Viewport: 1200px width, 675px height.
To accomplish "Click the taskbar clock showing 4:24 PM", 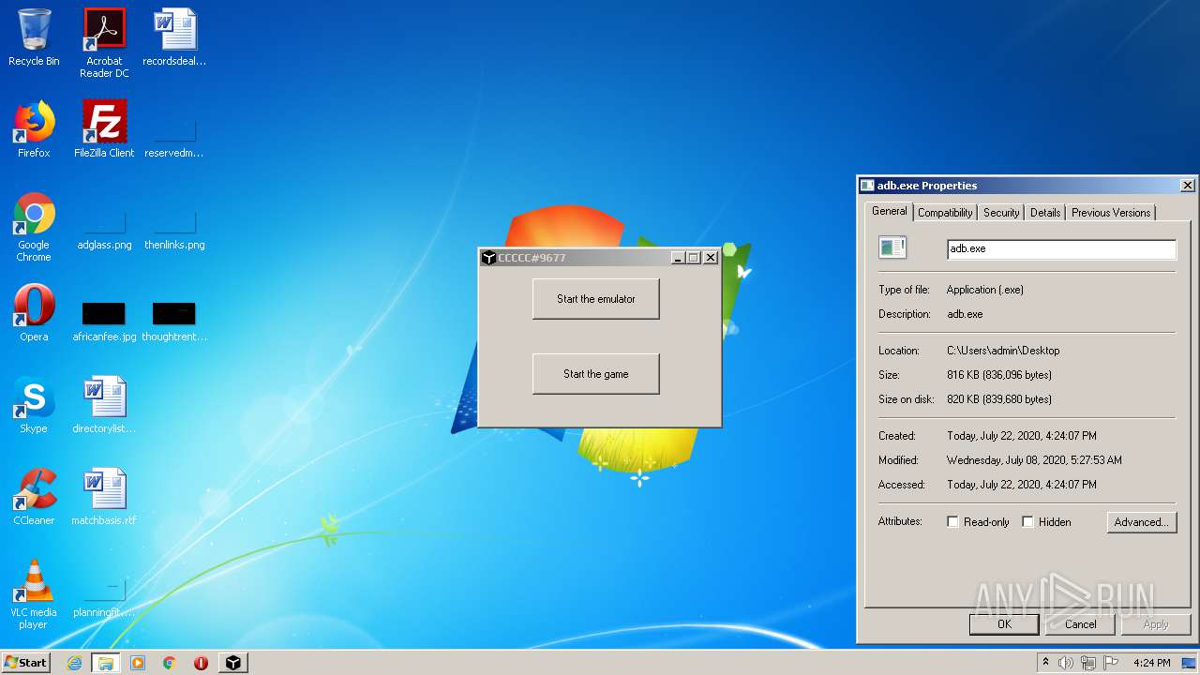I will tap(1151, 663).
